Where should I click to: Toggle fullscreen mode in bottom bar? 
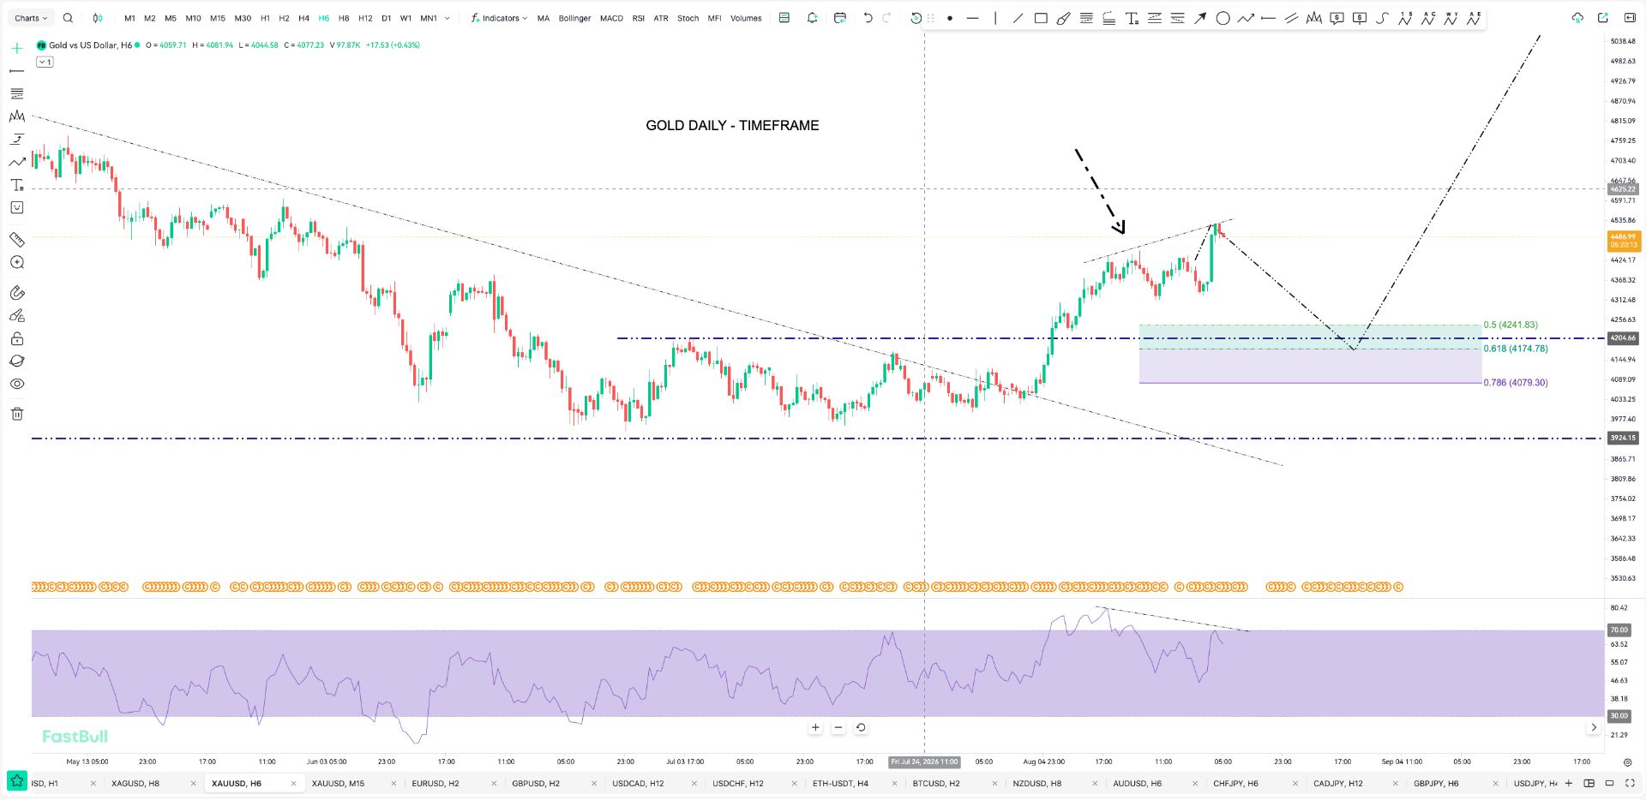1629,783
